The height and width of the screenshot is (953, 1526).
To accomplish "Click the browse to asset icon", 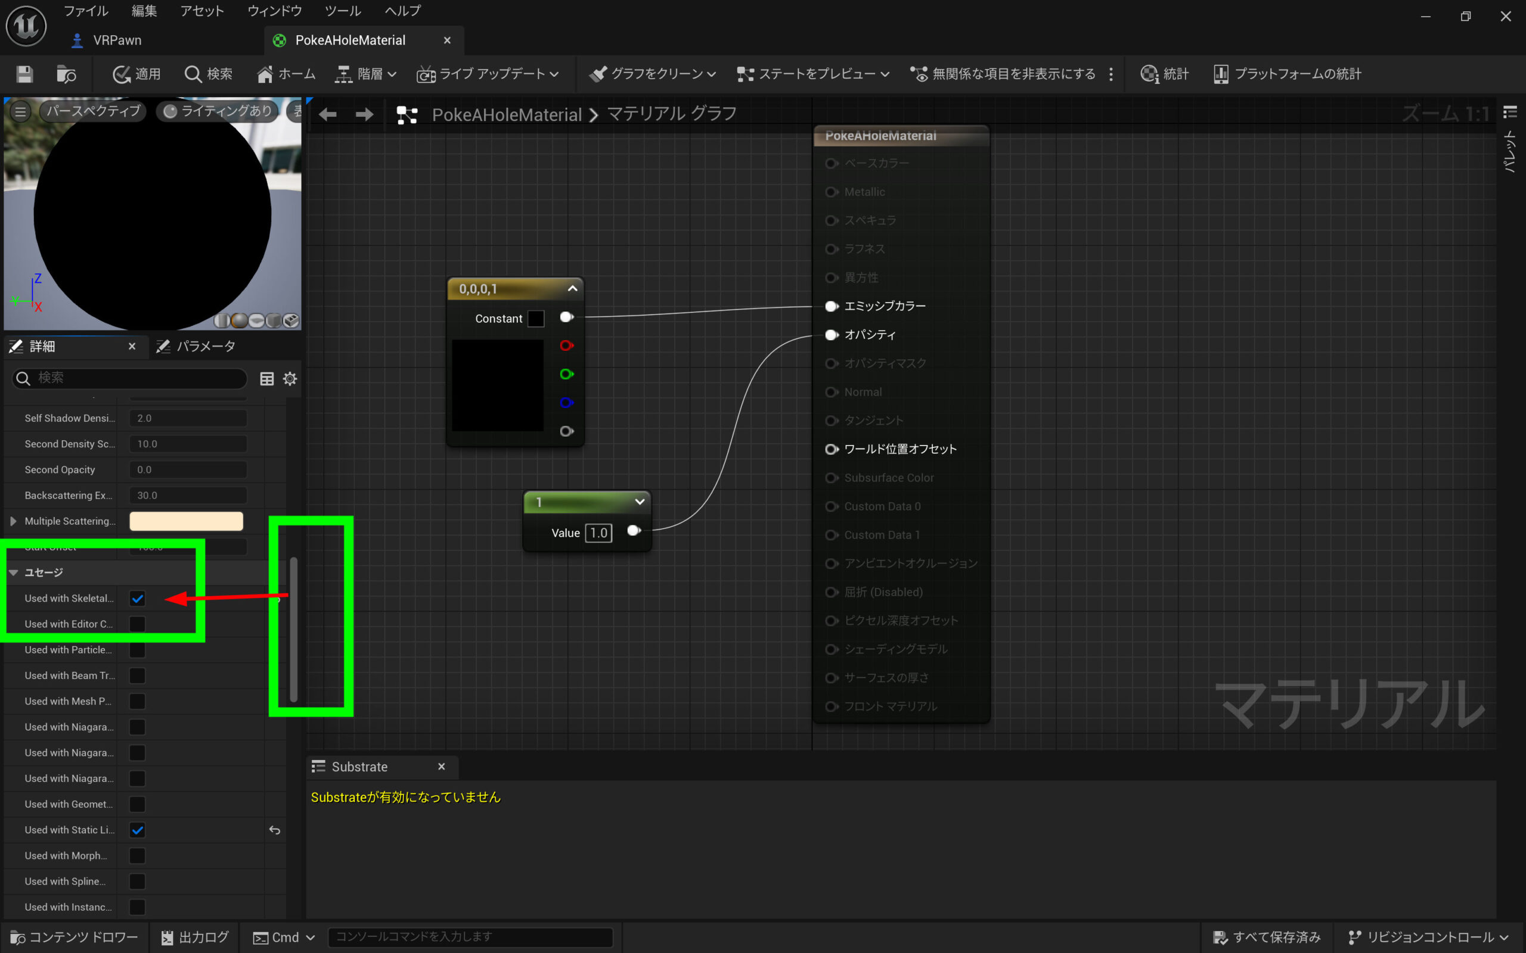I will point(66,74).
